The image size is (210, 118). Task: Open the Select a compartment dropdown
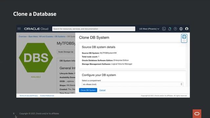pyautogui.click(x=133, y=84)
